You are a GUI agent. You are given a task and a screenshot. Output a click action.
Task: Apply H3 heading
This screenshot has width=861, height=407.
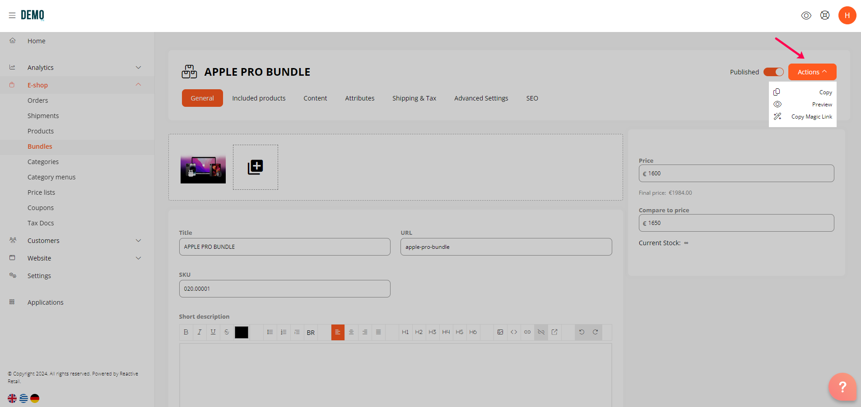(433, 332)
